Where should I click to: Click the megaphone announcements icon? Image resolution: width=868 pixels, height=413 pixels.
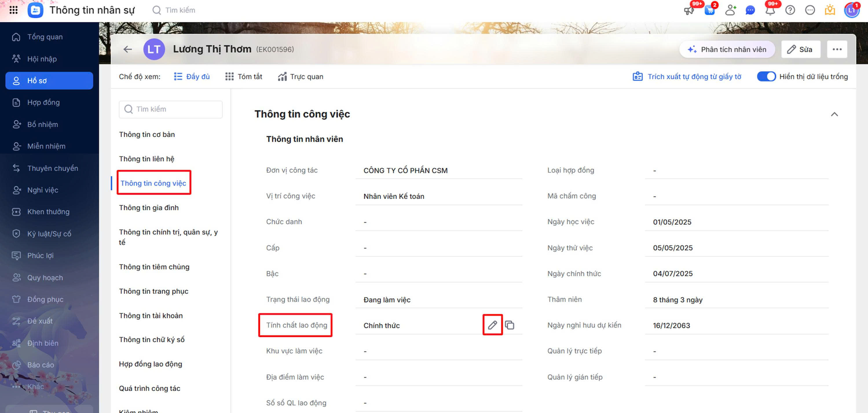[689, 10]
